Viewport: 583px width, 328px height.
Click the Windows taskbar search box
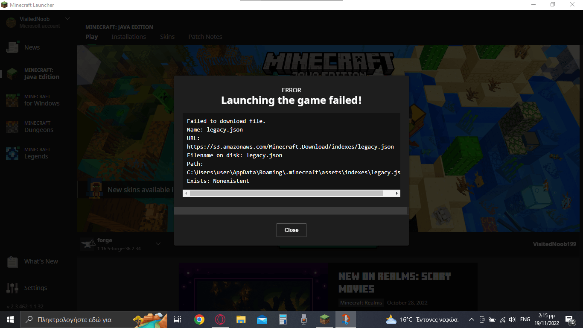click(x=93, y=319)
